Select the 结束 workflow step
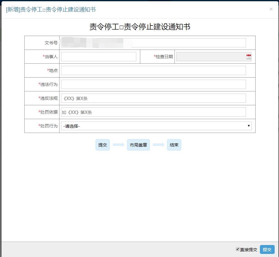Screen dimensions: 279x257 (174, 145)
